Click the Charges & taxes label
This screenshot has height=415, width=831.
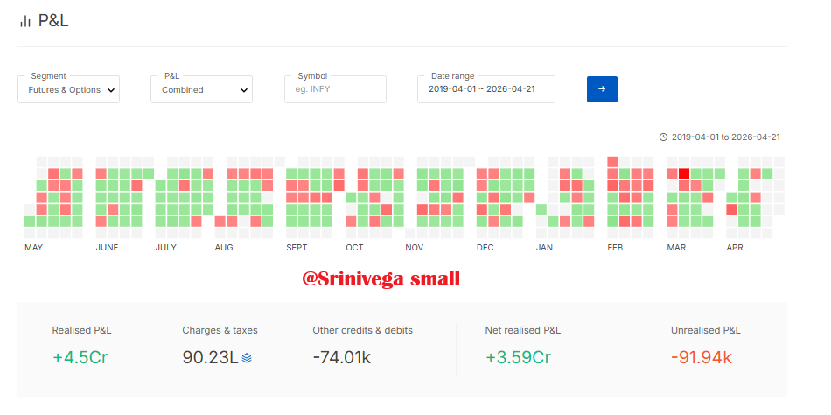coord(220,330)
